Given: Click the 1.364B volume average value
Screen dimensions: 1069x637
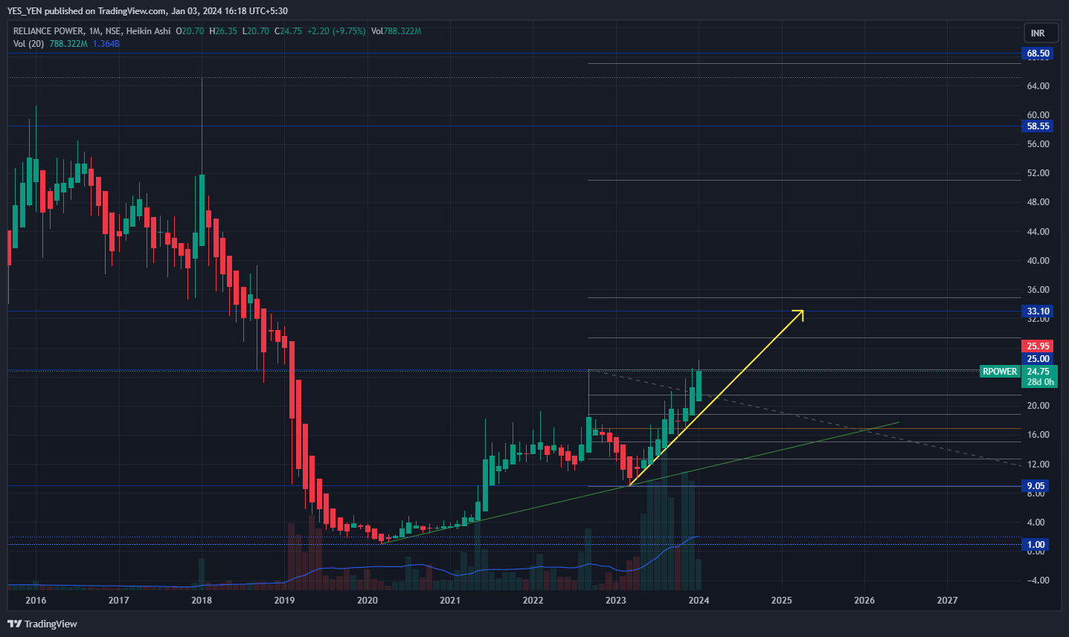Looking at the screenshot, I should (x=106, y=44).
